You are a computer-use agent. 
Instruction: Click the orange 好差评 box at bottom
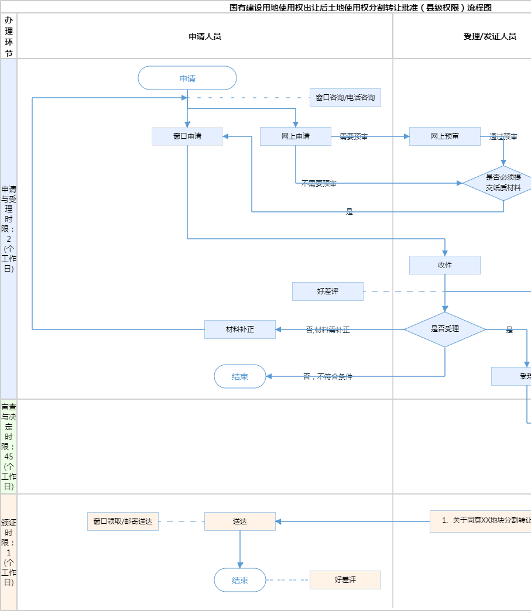pyautogui.click(x=345, y=580)
